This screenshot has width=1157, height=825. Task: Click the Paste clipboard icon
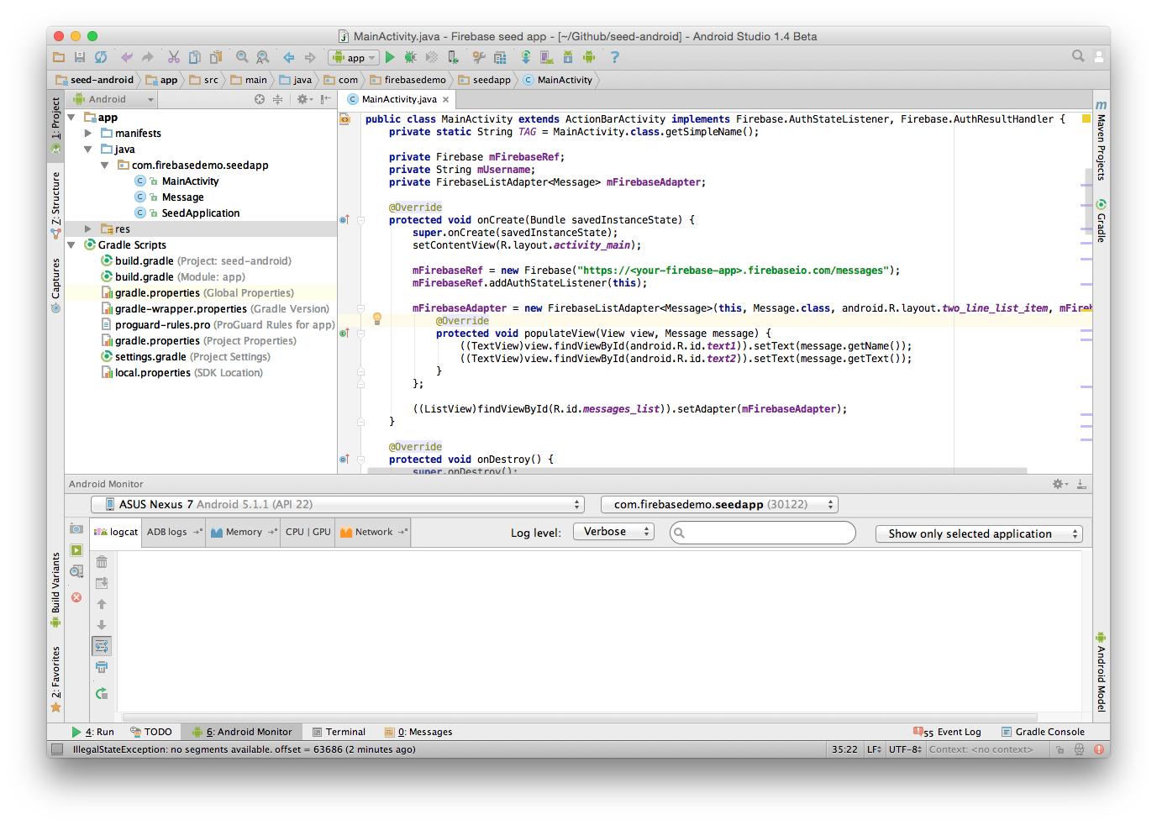click(x=216, y=57)
